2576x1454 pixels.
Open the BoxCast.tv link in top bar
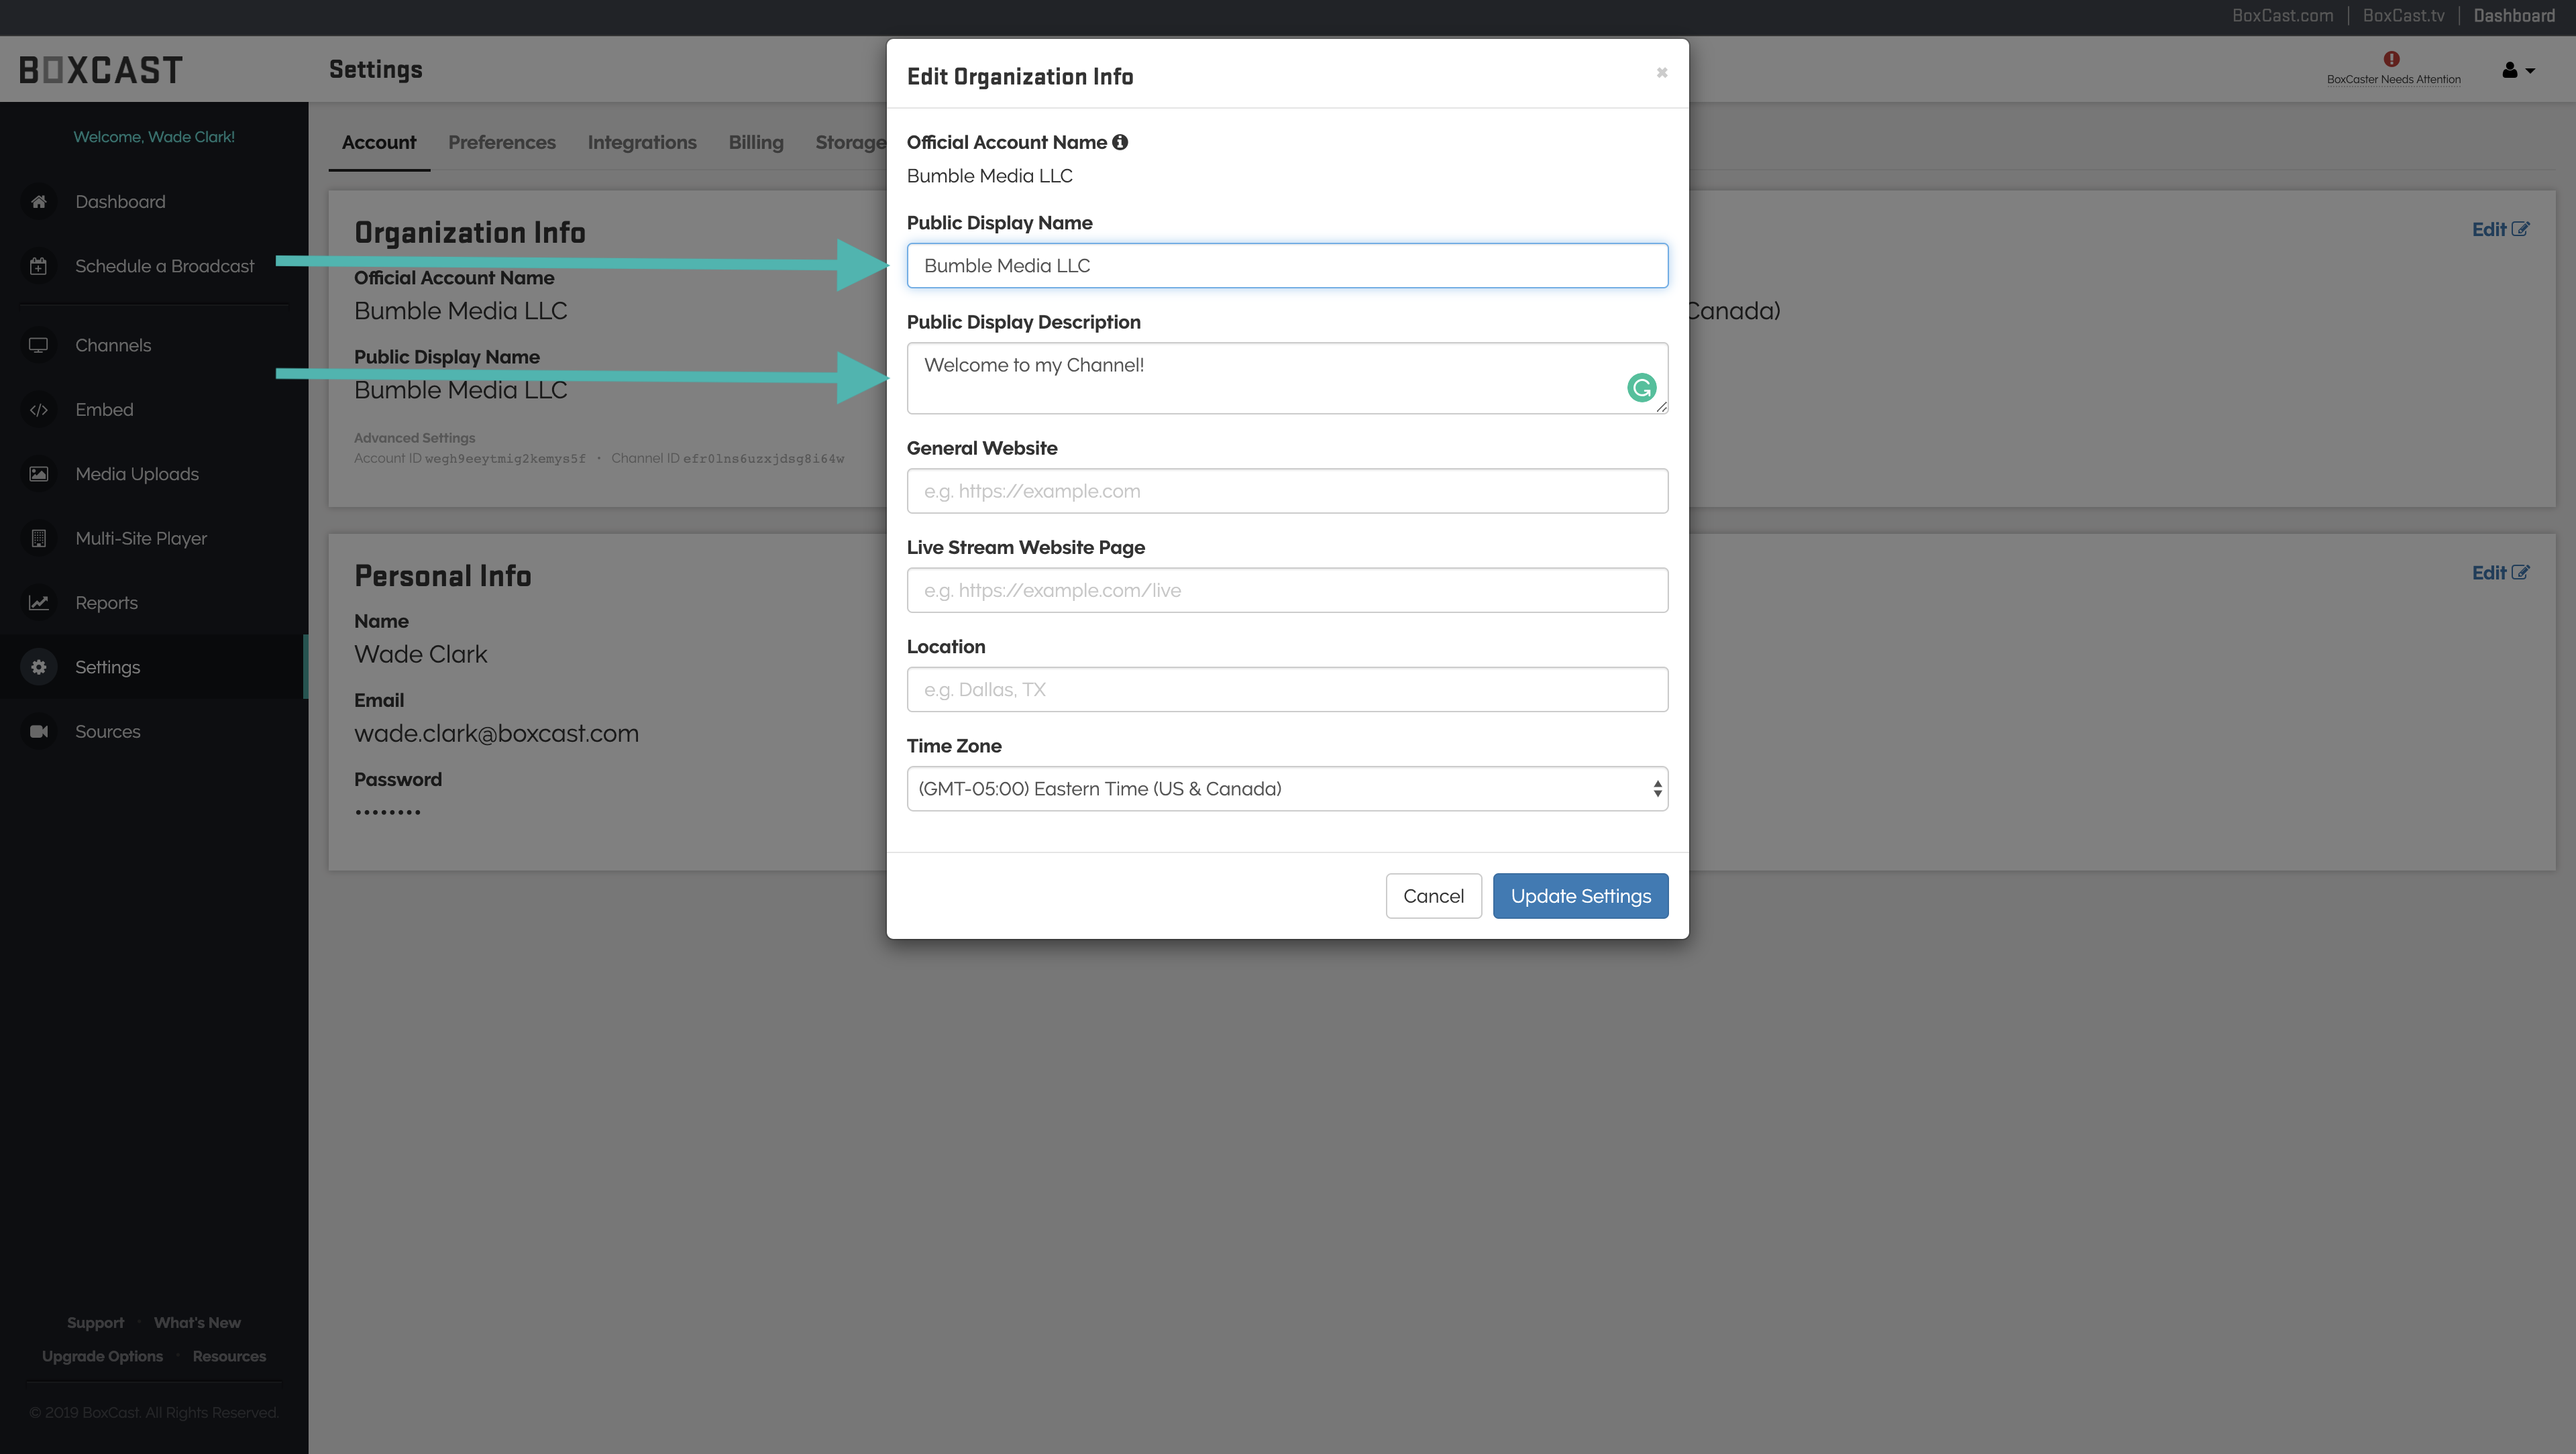(x=2403, y=16)
